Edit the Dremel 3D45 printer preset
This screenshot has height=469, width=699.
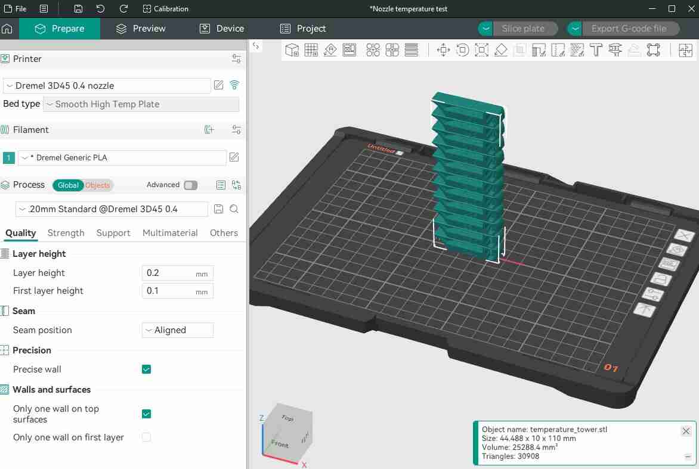pyautogui.click(x=218, y=85)
